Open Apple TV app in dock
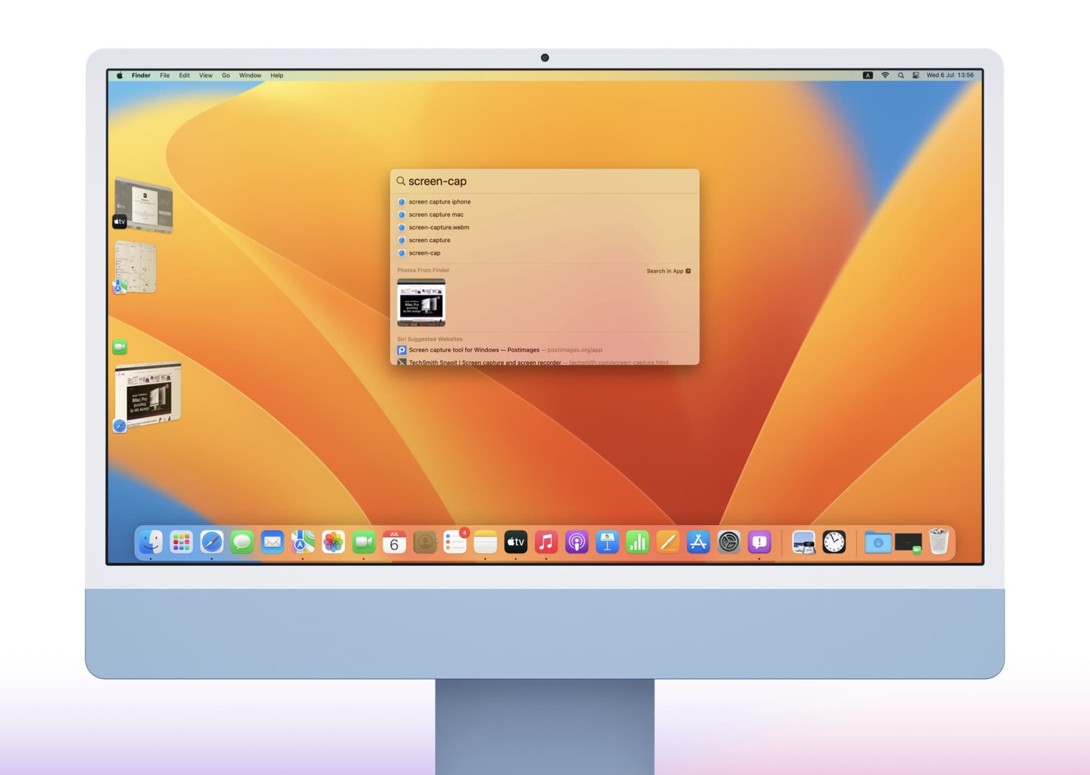The image size is (1090, 775). coord(516,542)
